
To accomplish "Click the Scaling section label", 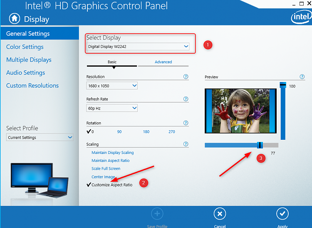I will pyautogui.click(x=92, y=144).
